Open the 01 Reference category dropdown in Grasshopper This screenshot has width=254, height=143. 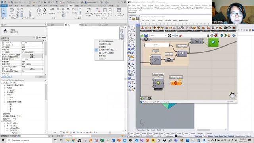[146, 31]
